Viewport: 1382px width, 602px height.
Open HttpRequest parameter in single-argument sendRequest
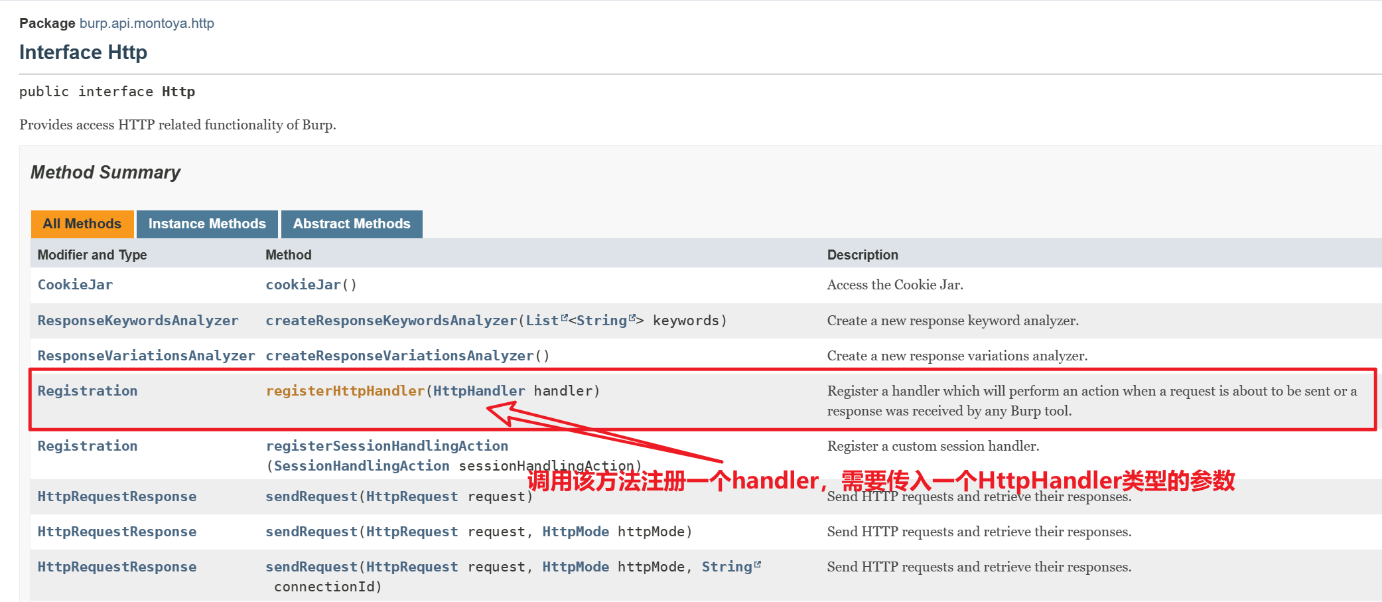click(x=412, y=496)
